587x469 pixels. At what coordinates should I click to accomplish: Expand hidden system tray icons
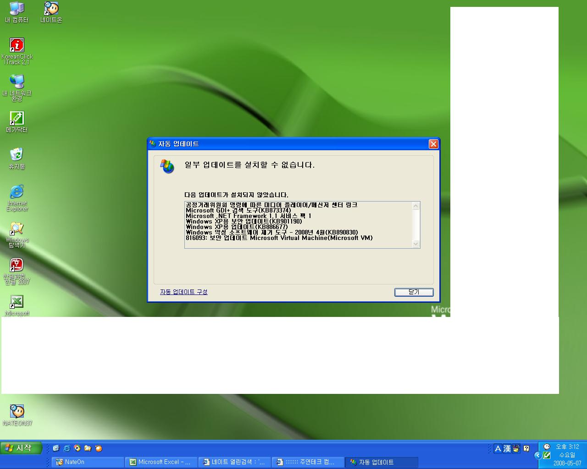(x=538, y=455)
